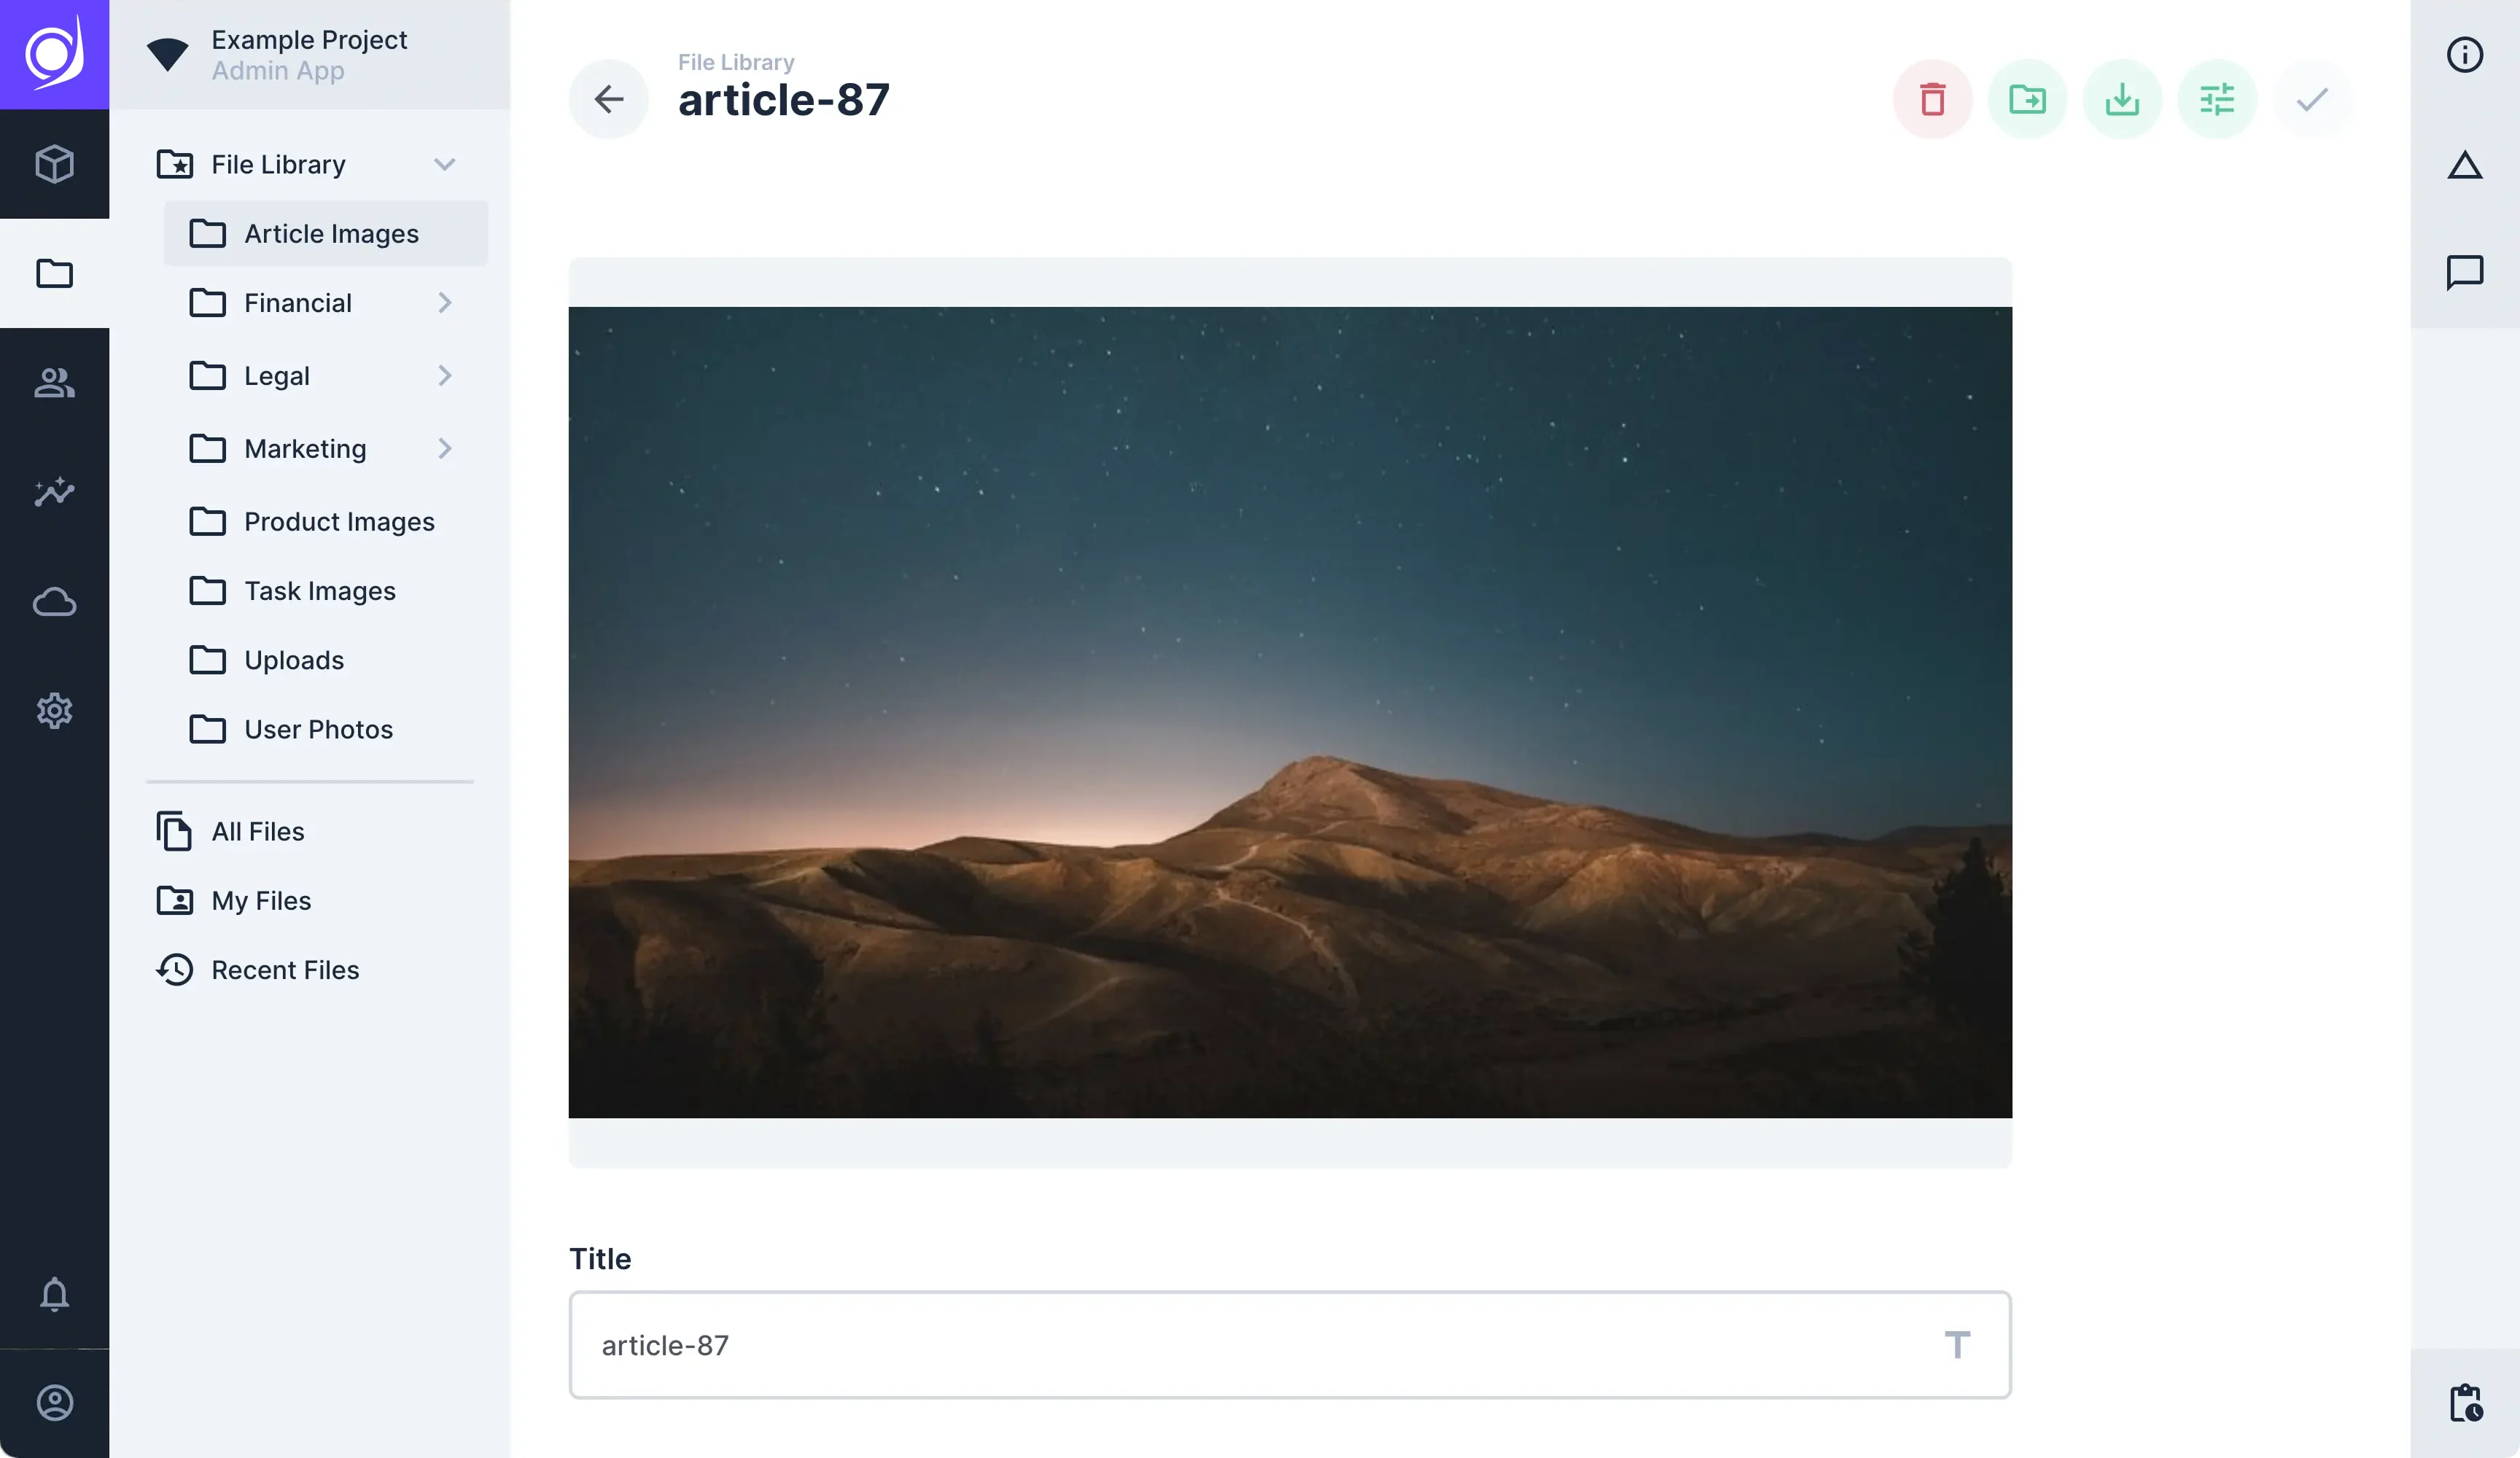Open the revisions triangle icon
The width and height of the screenshot is (2520, 1458).
(2464, 164)
